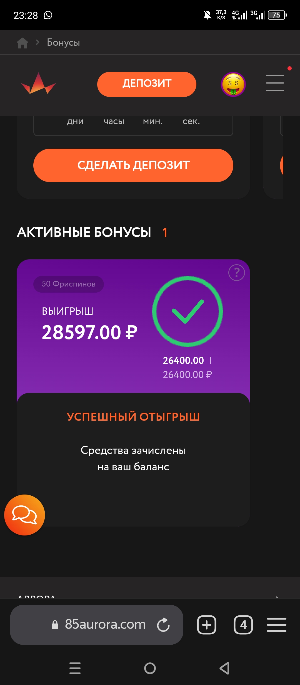Tap the СДЕЛАТЬ ДЕПОЗИТ button
This screenshot has height=685, width=300.
click(x=133, y=165)
